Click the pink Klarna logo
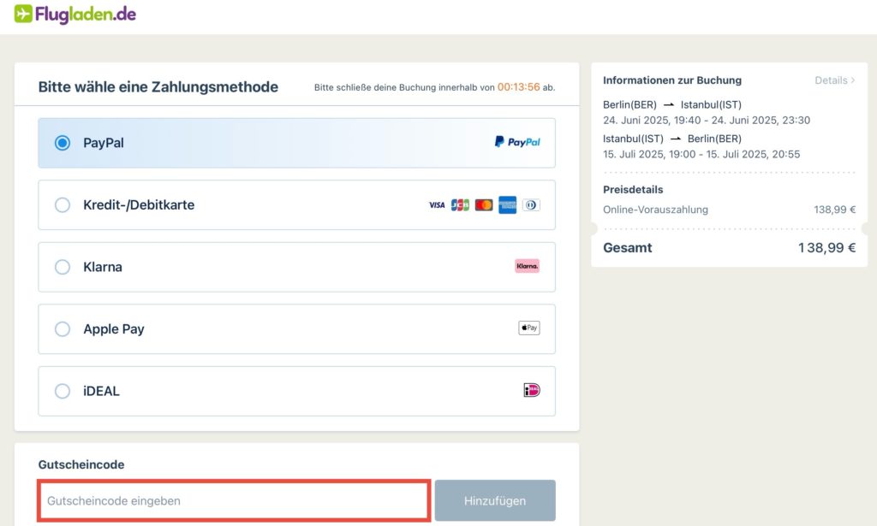 click(527, 266)
